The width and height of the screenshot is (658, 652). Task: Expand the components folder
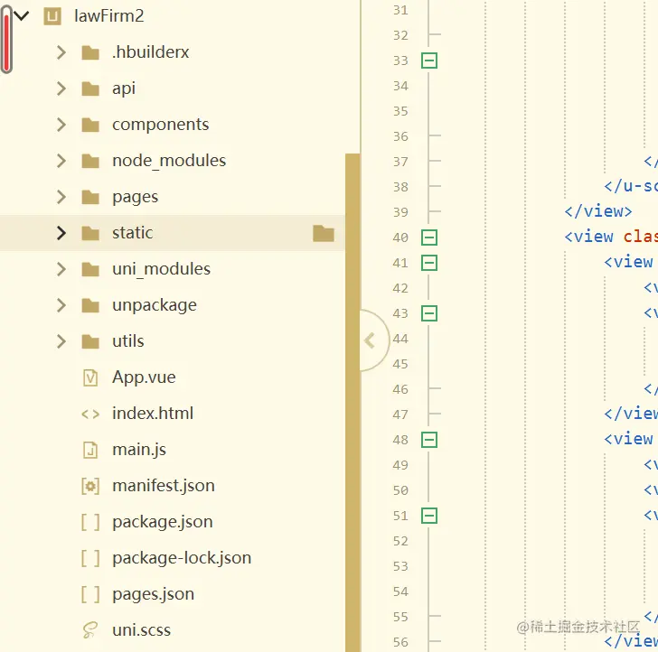(61, 125)
